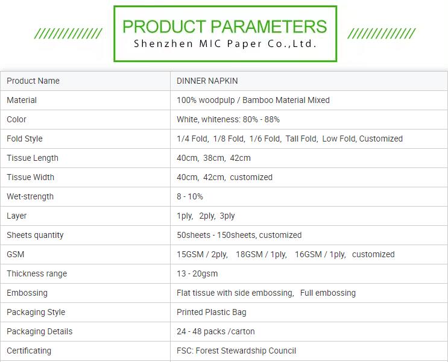Click the Material row label
This screenshot has width=448, height=362.
tap(22, 100)
